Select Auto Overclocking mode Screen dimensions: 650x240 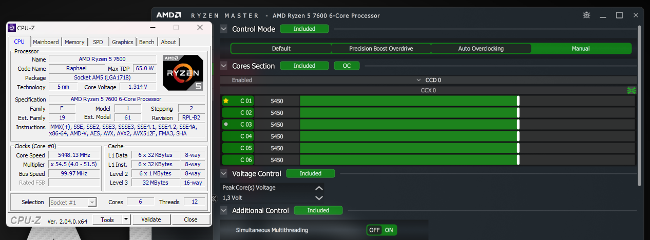click(x=481, y=49)
